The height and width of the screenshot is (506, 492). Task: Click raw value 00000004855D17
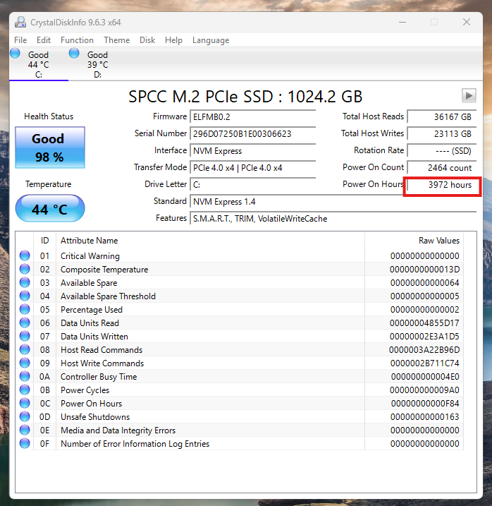(x=424, y=323)
